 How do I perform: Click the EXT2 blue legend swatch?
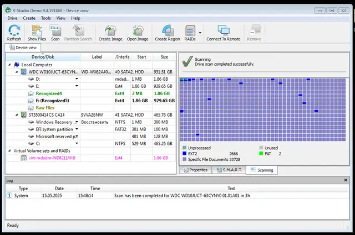point(185,154)
